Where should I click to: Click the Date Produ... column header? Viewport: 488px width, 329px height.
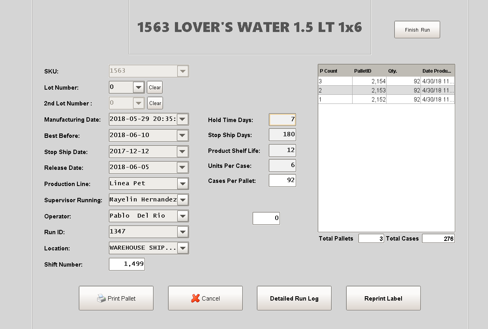(438, 71)
